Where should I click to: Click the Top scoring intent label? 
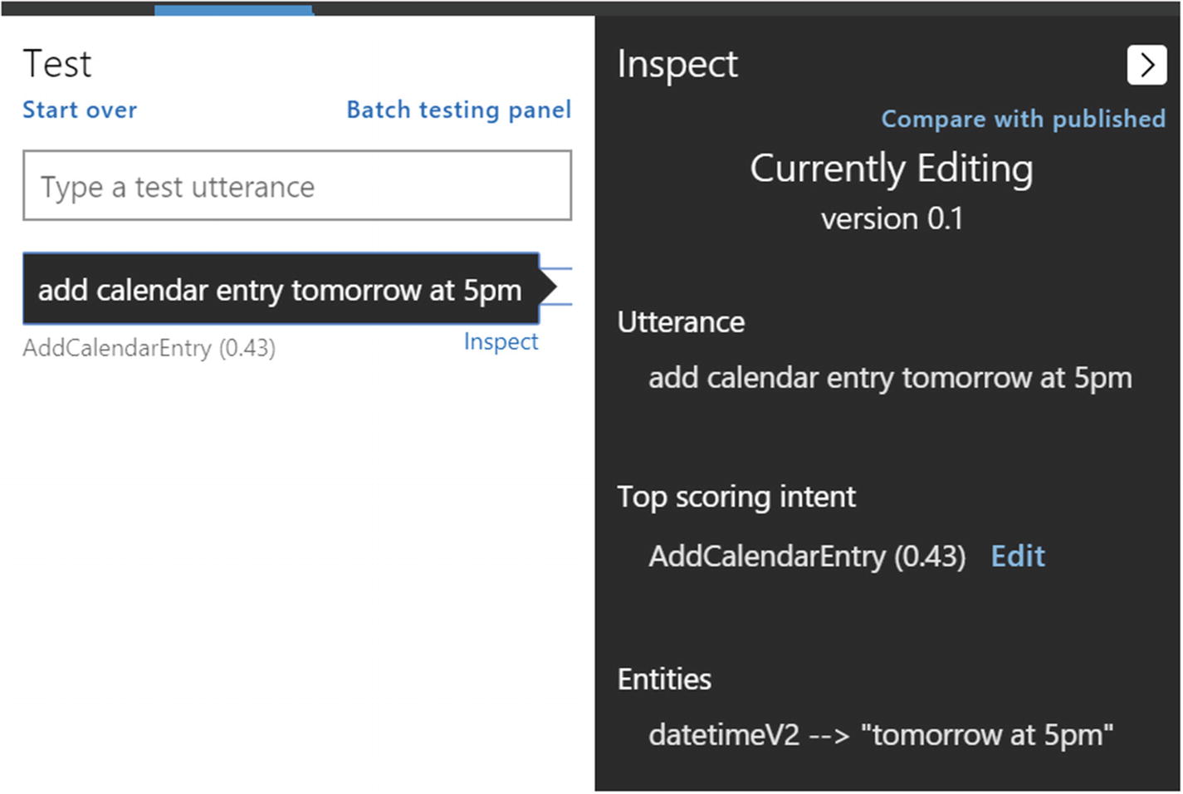tap(736, 497)
